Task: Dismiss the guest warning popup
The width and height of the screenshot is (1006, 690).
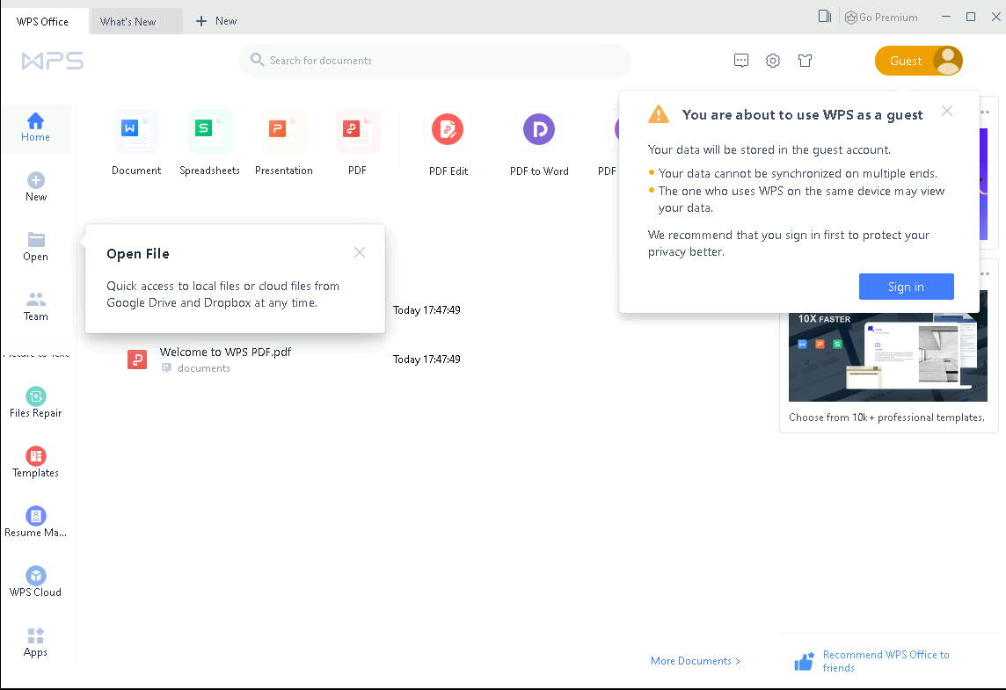Action: 946,111
